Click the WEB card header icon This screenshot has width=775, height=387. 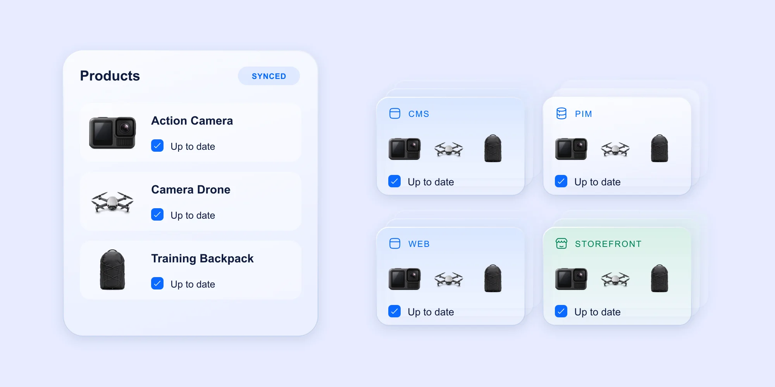(x=394, y=243)
